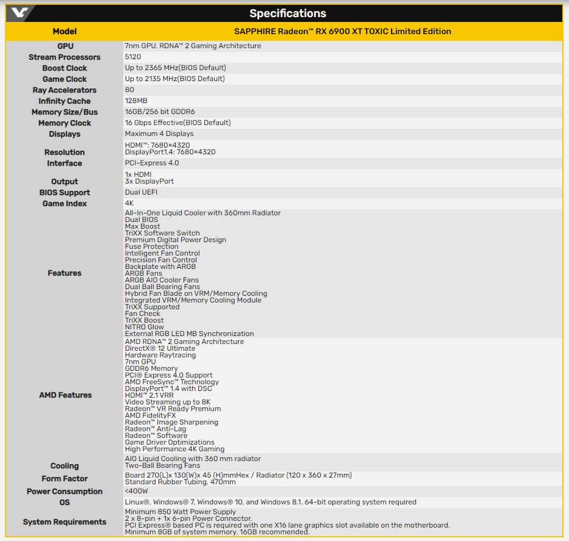Click the 128MB cache value
This screenshot has width=569, height=541.
coord(136,101)
